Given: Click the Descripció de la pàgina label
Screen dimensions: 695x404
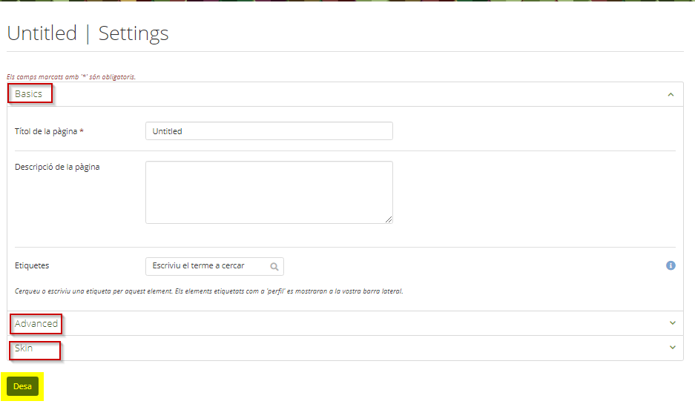Looking at the screenshot, I should 57,167.
